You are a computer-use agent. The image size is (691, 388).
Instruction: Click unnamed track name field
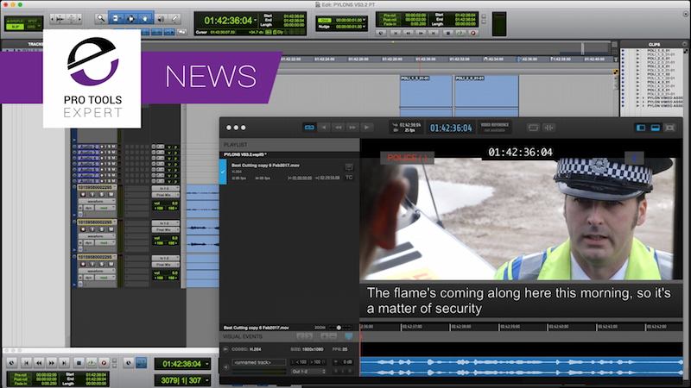pyautogui.click(x=259, y=362)
